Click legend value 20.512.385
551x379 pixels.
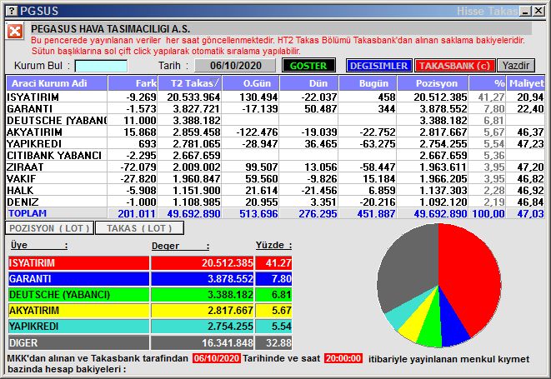tap(227, 262)
